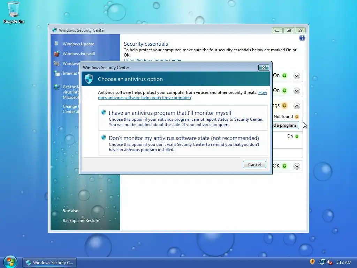Click the Security Center title bar icon
Screen dimensions: 357x268
tap(54, 30)
